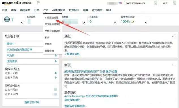Screen dimensions: 179x108
Task: Open the 数据报告 menu
Action: coord(74,10)
